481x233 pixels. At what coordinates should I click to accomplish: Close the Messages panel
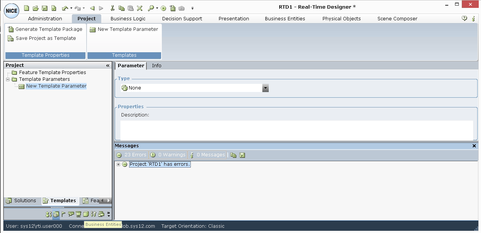coord(474,146)
